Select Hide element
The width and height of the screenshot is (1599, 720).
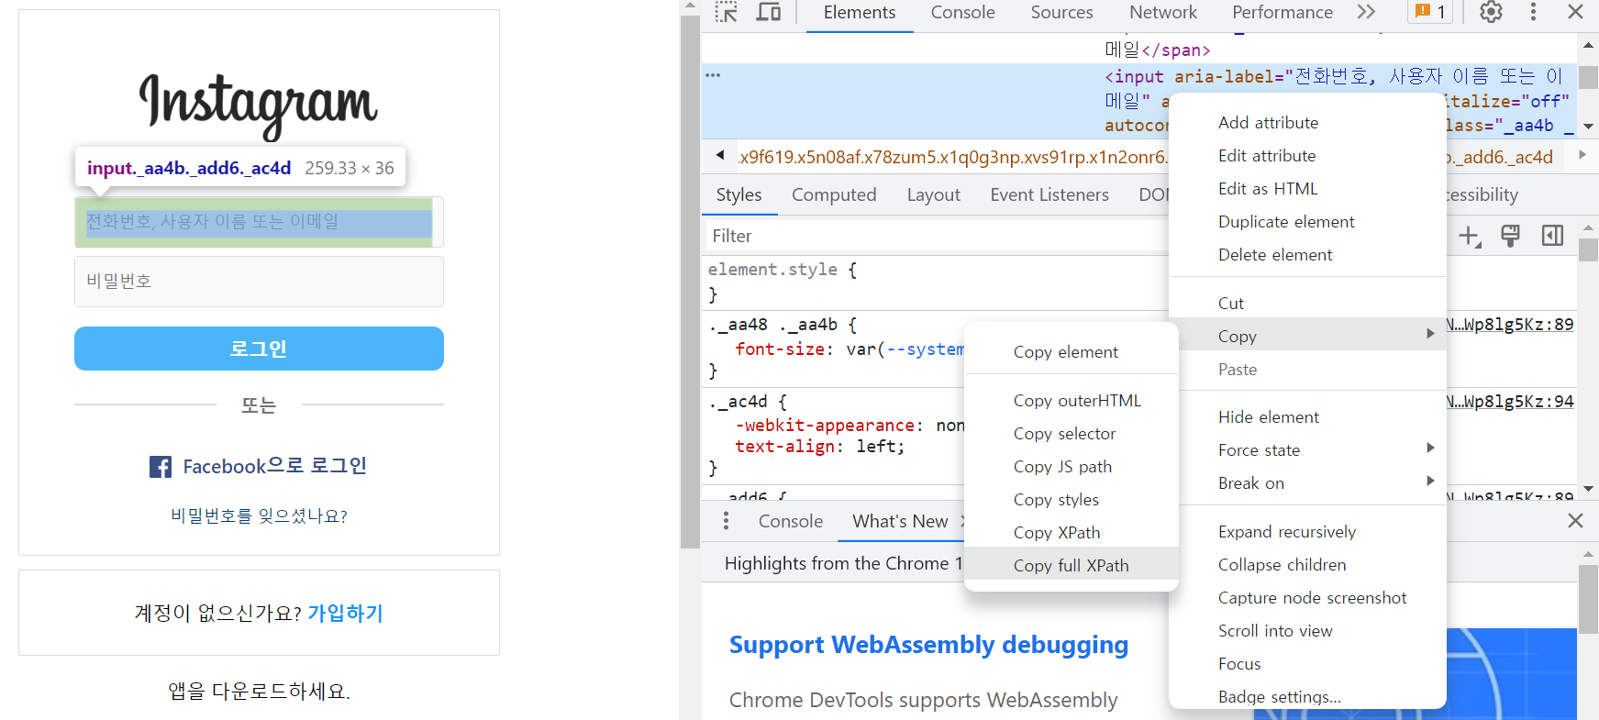1308,417
